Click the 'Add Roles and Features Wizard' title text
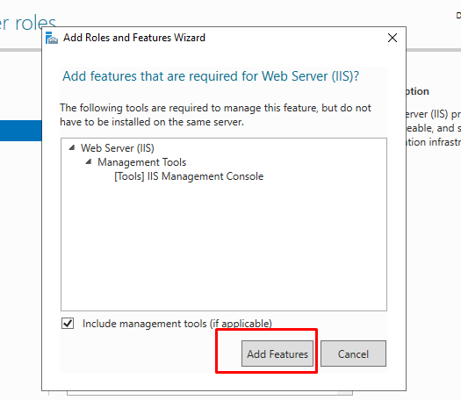The width and height of the screenshot is (461, 400). 134,38
